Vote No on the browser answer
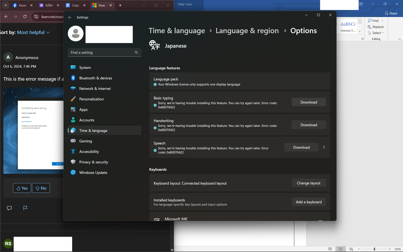 pyautogui.click(x=41, y=188)
